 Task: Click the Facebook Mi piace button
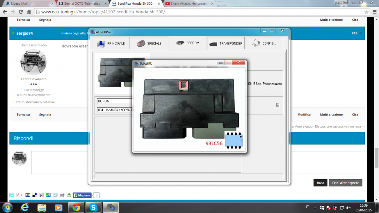82,195
